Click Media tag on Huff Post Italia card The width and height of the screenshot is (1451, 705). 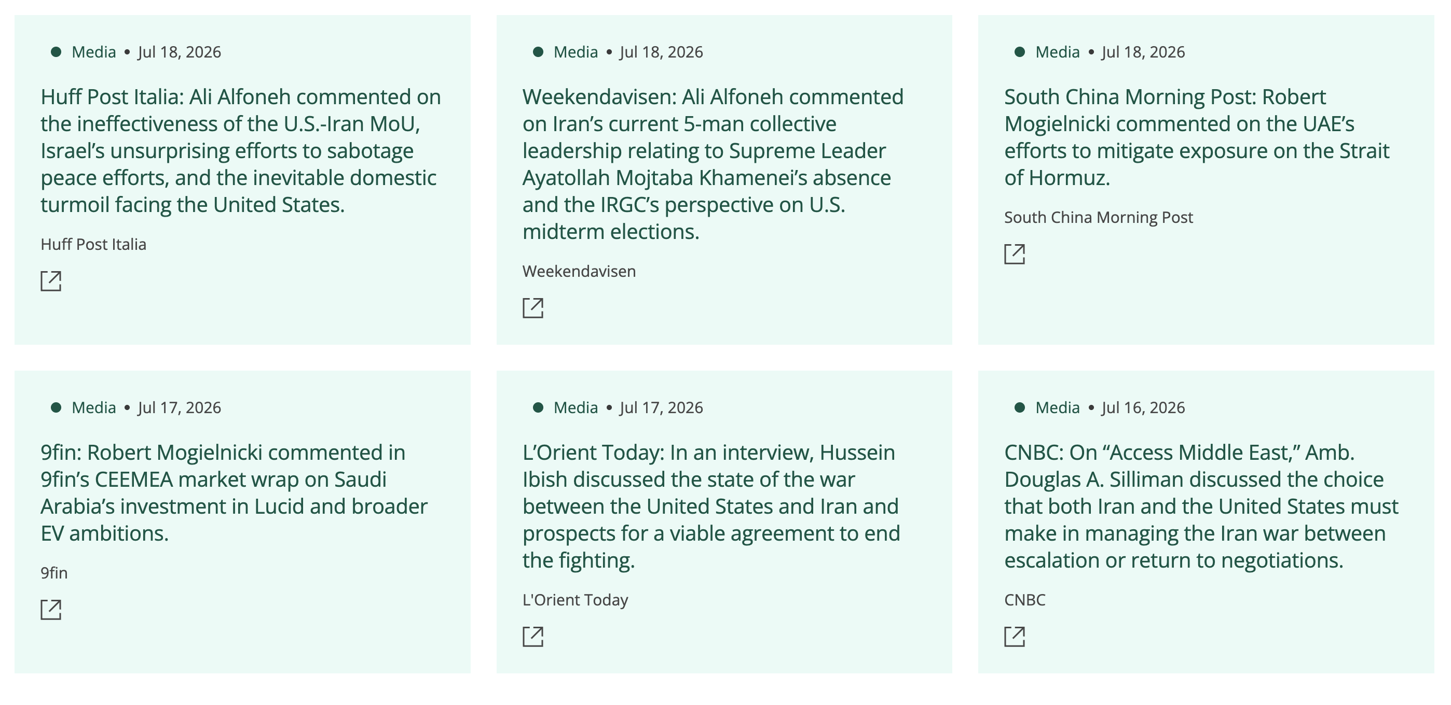93,52
